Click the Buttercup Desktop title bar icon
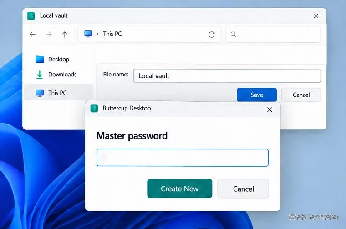Screen dimensions: 346x229 coord(94,108)
